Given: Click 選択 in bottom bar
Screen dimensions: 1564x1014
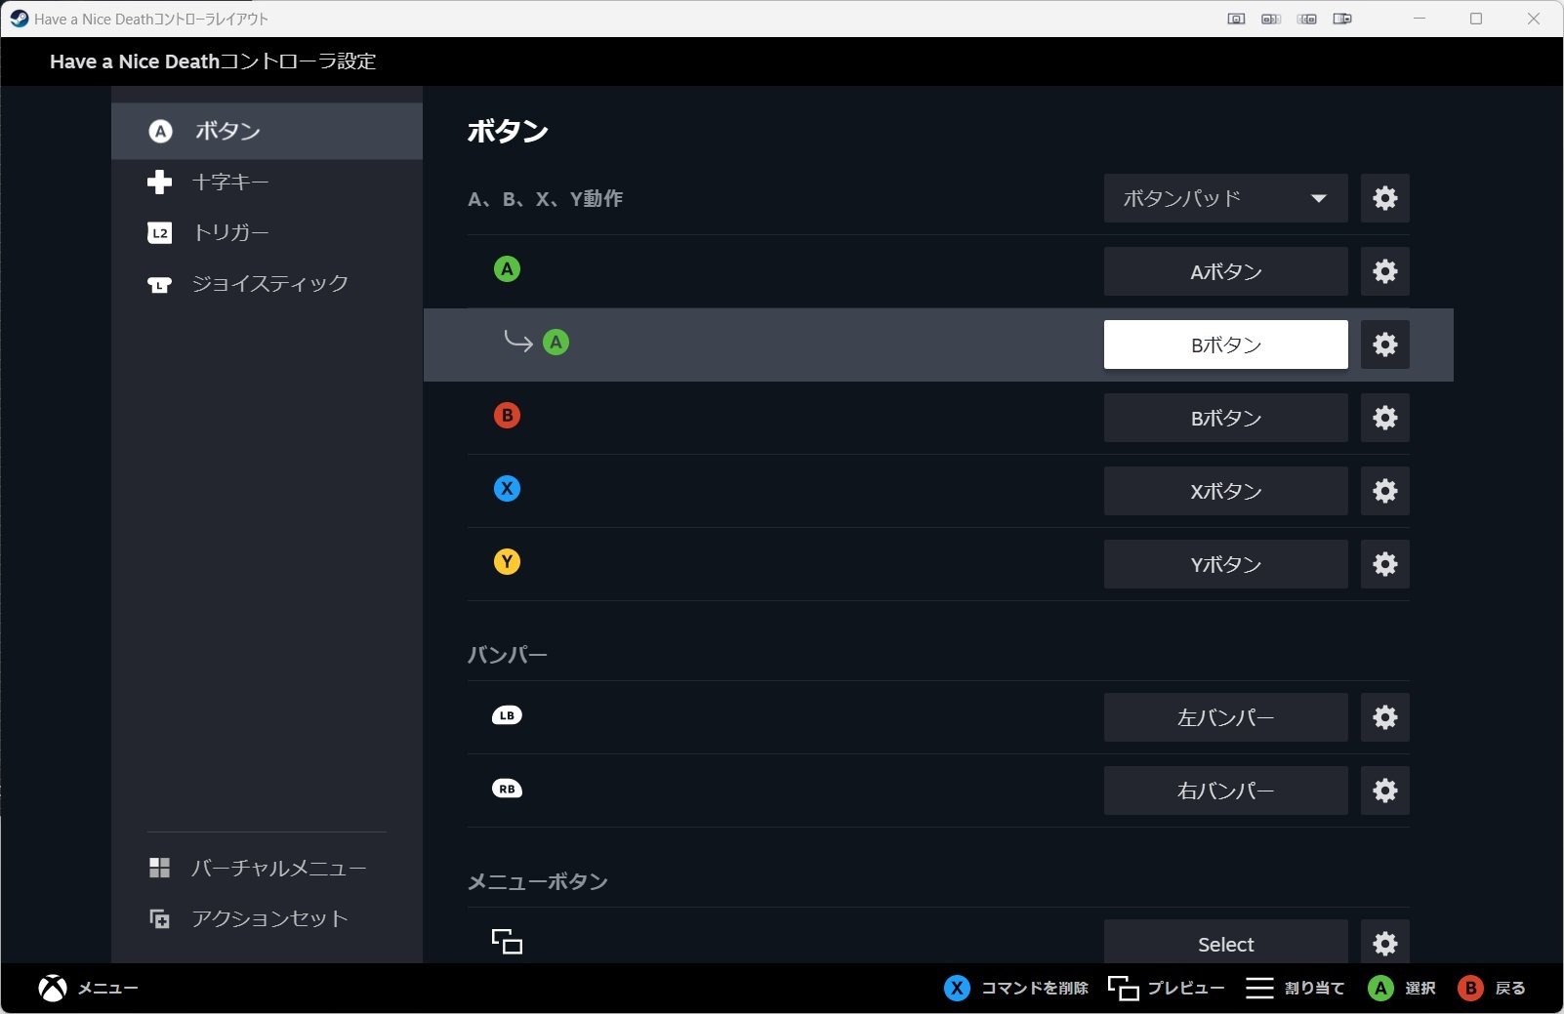Looking at the screenshot, I should (x=1420, y=988).
